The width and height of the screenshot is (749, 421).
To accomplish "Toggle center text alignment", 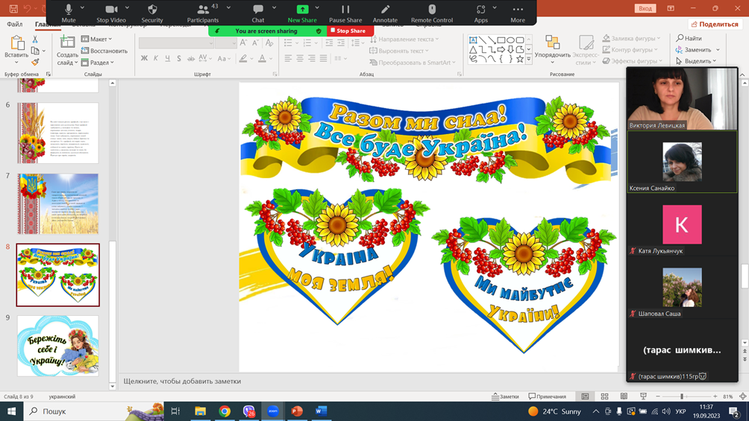I will [x=299, y=58].
